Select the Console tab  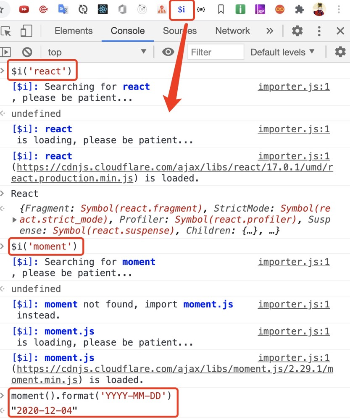[128, 31]
